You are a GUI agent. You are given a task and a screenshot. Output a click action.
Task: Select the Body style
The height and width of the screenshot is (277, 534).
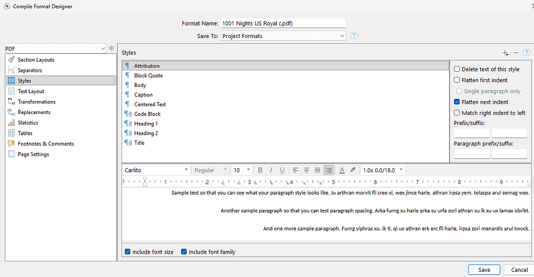pyautogui.click(x=285, y=85)
